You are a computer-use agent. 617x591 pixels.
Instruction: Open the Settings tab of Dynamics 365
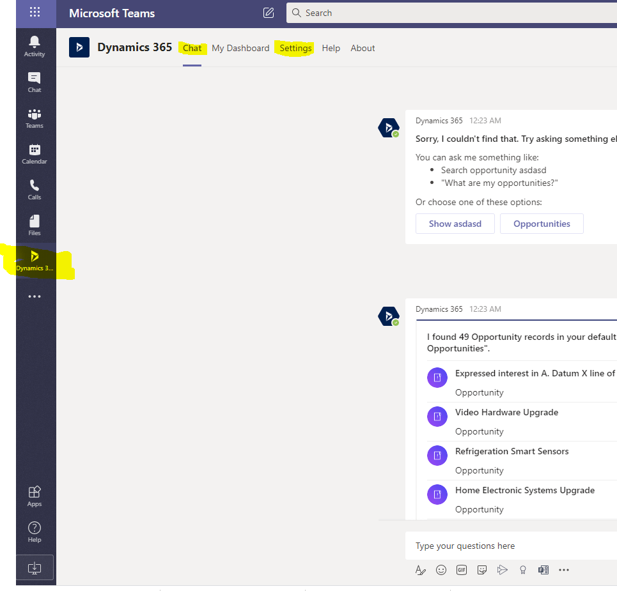coord(295,48)
